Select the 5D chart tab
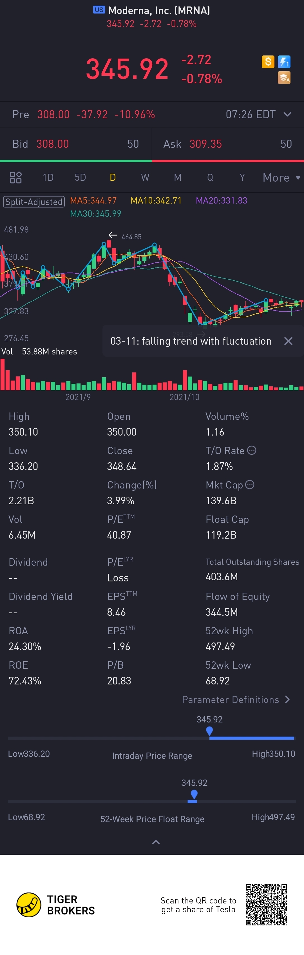 (80, 178)
